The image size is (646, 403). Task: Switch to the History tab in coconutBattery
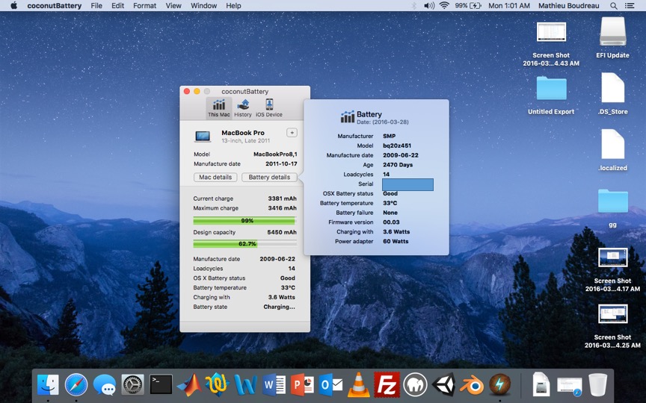pyautogui.click(x=243, y=107)
